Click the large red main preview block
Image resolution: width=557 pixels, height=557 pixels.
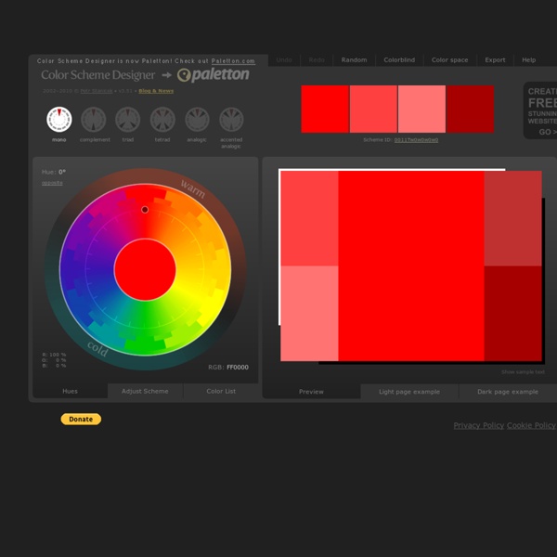pos(411,266)
